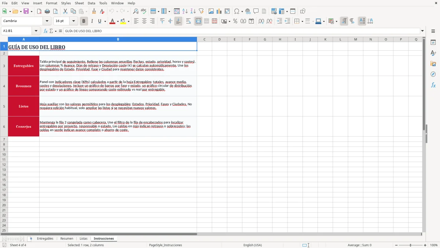
Task: Toggle Italic formatting
Action: [x=92, y=21]
